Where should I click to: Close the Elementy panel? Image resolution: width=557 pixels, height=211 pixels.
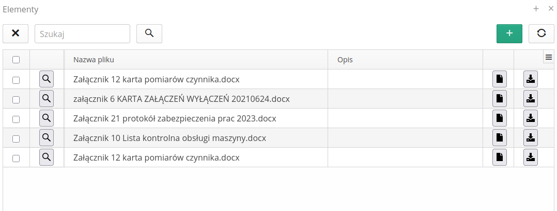point(551,9)
